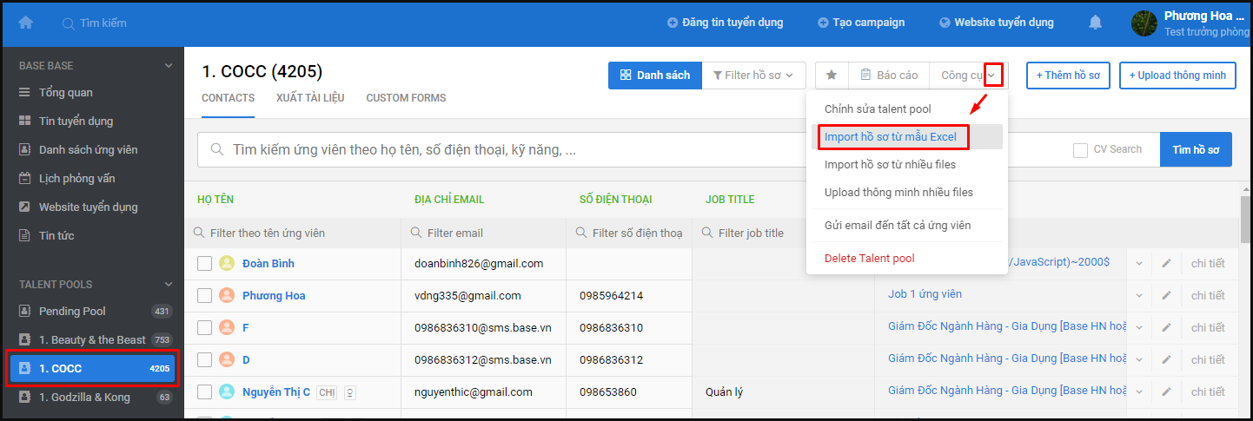
Task: Choose Delete Talent pool menu item
Action: [907, 259]
